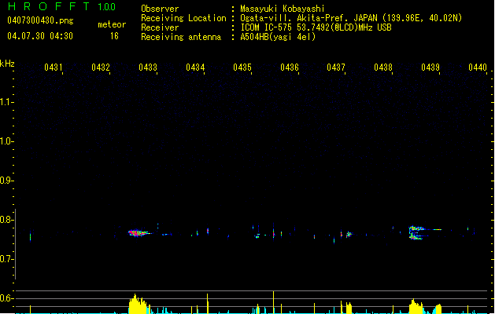This screenshot has width=495, height=314.
Task: Click the 0434 time marker
Action: point(195,67)
